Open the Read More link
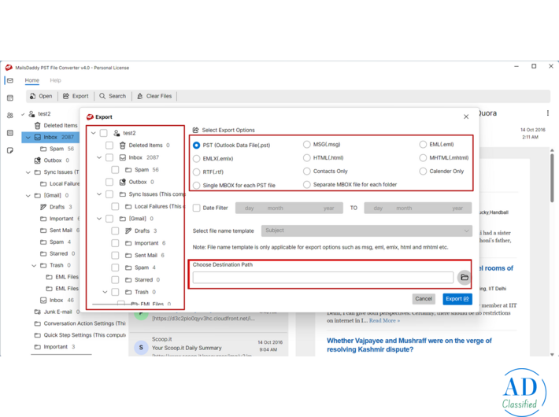 tap(384, 321)
